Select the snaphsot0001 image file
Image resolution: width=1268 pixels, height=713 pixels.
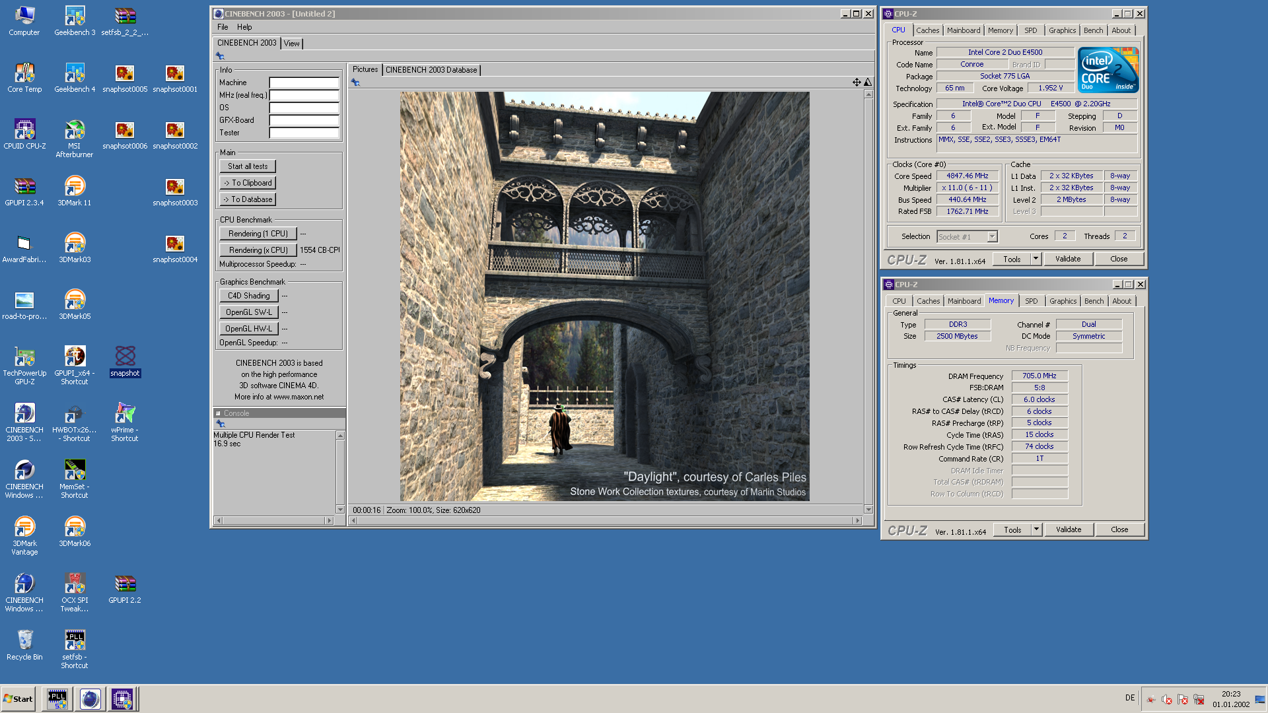point(175,77)
